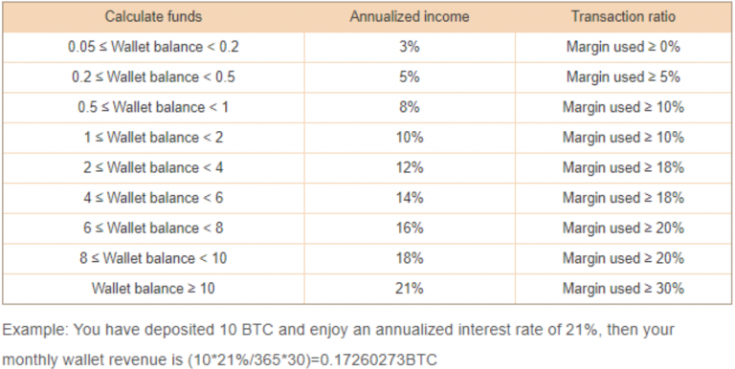
Task: Click the Annualized income column header
Action: point(410,17)
